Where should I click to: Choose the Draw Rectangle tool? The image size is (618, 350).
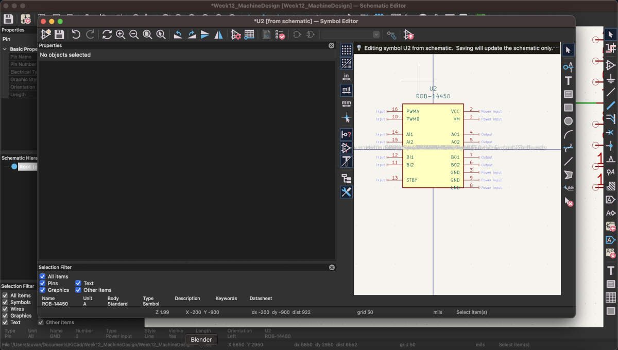(568, 108)
